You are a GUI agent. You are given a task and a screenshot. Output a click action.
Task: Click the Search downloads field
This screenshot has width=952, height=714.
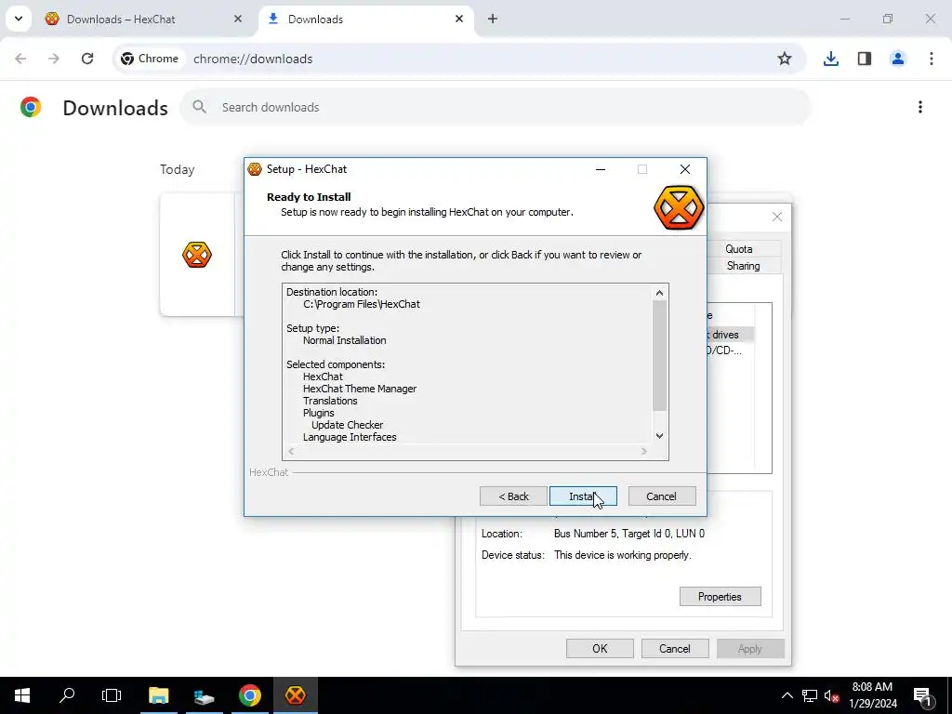pyautogui.click(x=495, y=107)
